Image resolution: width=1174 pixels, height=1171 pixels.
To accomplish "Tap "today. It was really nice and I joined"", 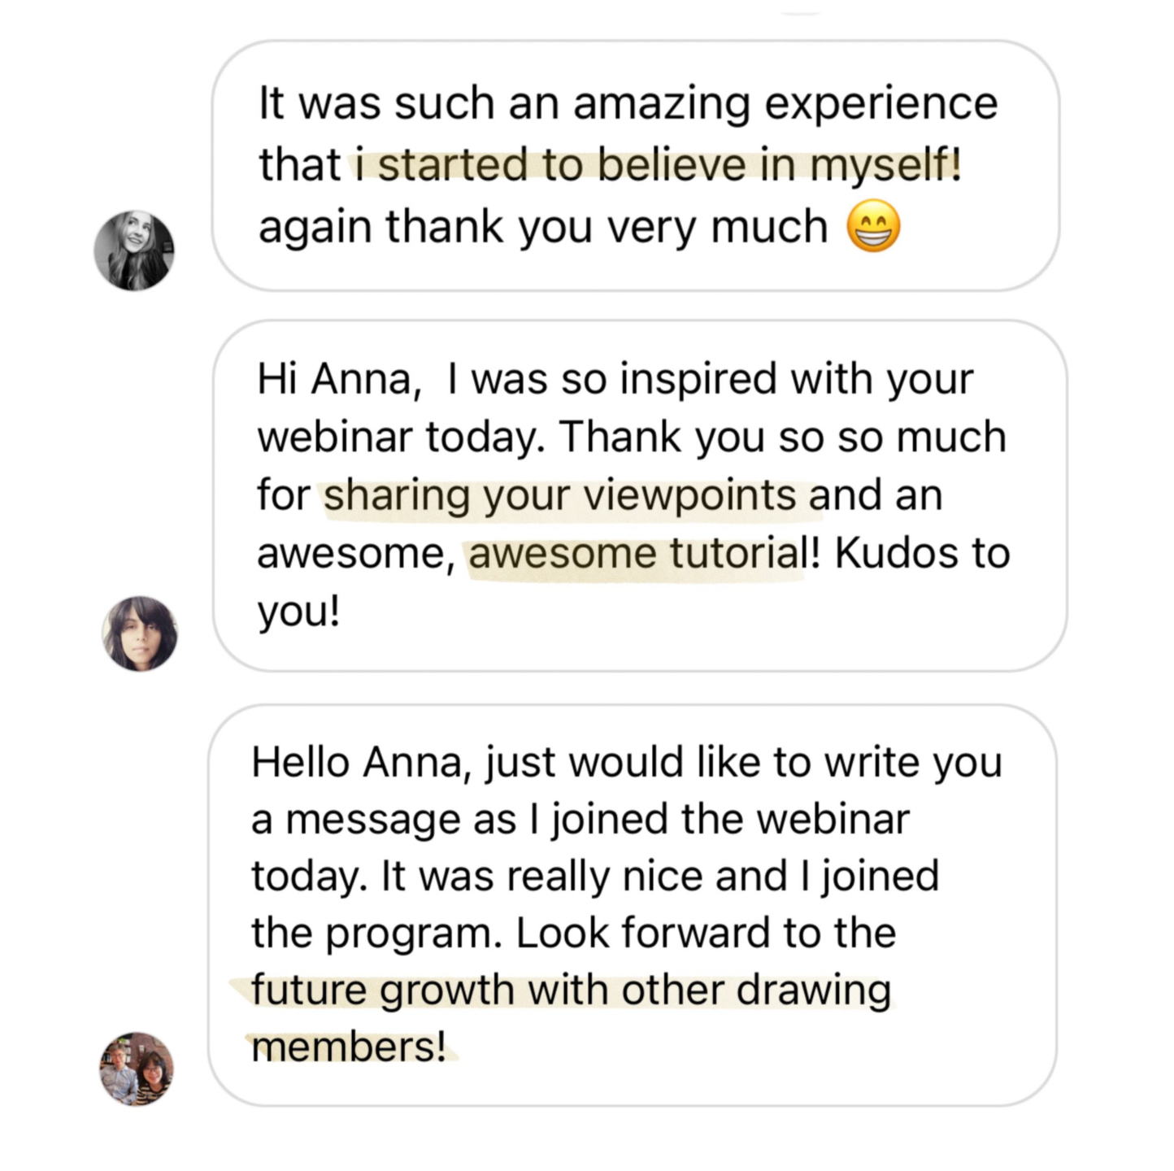I will coord(594,877).
